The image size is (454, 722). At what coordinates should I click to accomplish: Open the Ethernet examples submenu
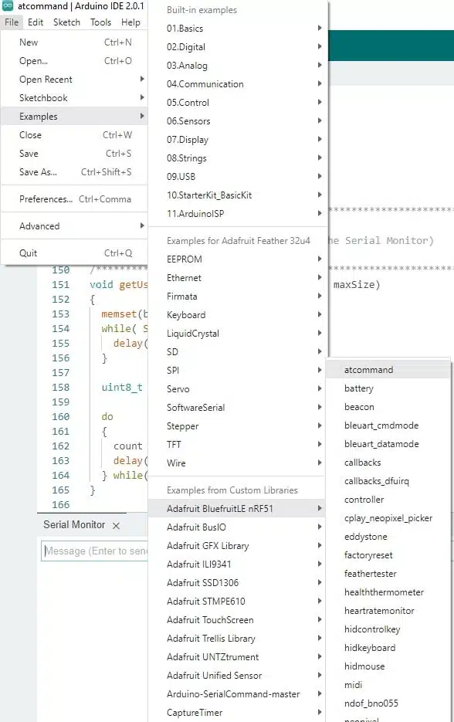click(238, 278)
